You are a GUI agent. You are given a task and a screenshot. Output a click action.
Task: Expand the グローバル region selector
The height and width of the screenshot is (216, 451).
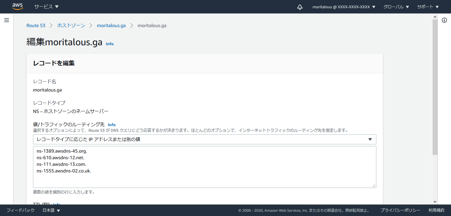(396, 7)
